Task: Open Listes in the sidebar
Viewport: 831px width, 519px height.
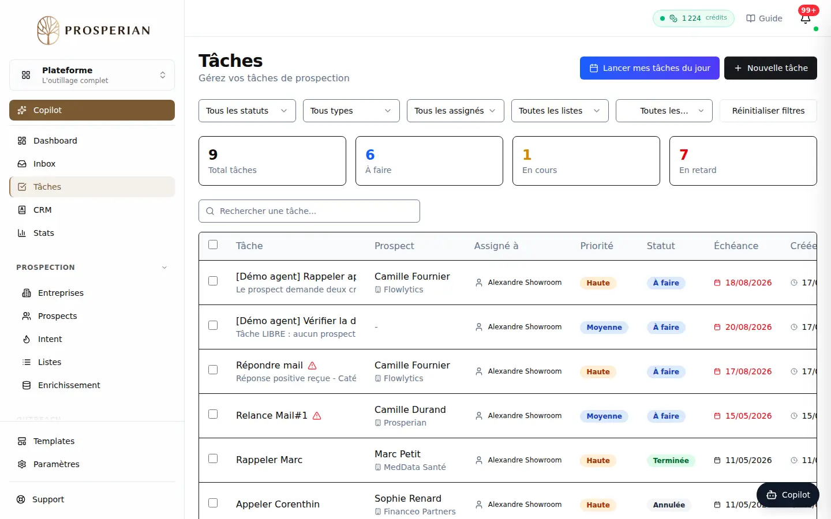Action: coord(94,362)
